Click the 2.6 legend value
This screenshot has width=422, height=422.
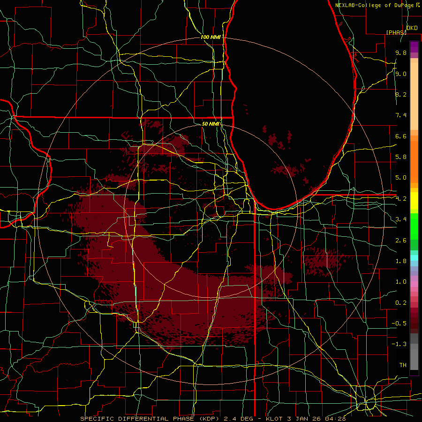pos(401,241)
